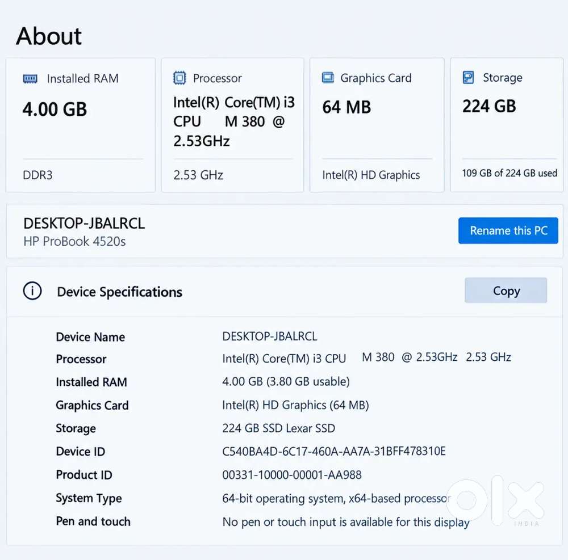This screenshot has width=568, height=560.
Task: Click the Rename this PC button
Action: pyautogui.click(x=508, y=230)
